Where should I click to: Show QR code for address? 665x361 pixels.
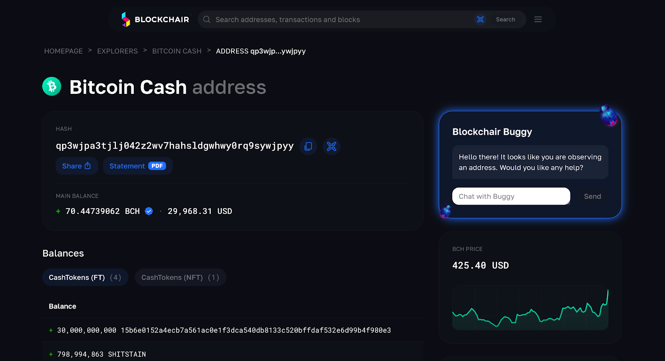pyautogui.click(x=332, y=146)
